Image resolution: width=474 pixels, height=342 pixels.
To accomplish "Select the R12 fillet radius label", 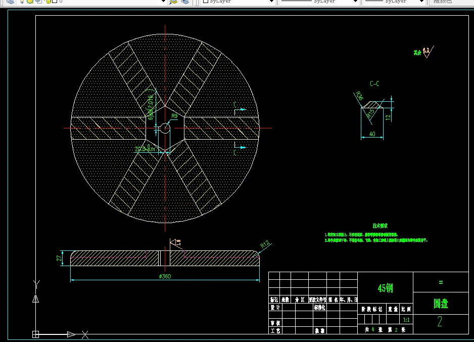I will point(265,244).
